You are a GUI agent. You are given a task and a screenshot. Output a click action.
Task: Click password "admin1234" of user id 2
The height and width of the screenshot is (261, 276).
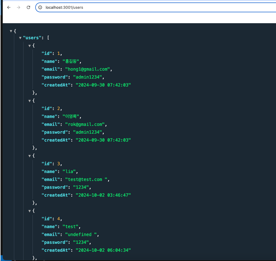pos(87,132)
